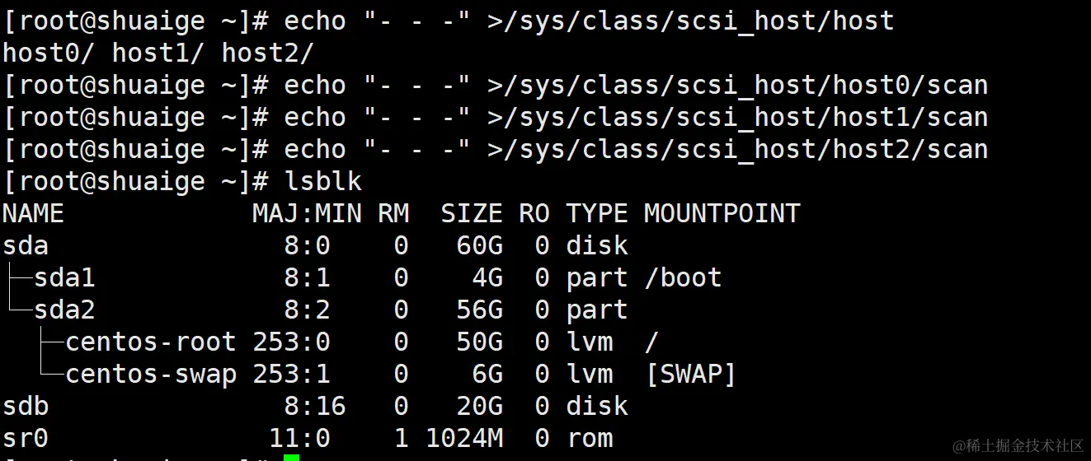Click the /boot mount point text
This screenshot has width=1091, height=461.
(x=682, y=277)
